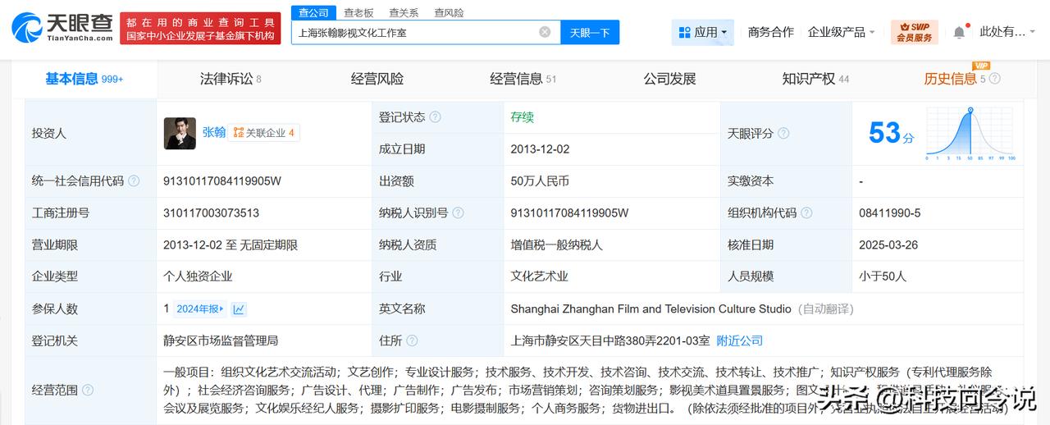Click the trend chart icon beside 2024年报
This screenshot has width=1050, height=425.
coord(239,309)
